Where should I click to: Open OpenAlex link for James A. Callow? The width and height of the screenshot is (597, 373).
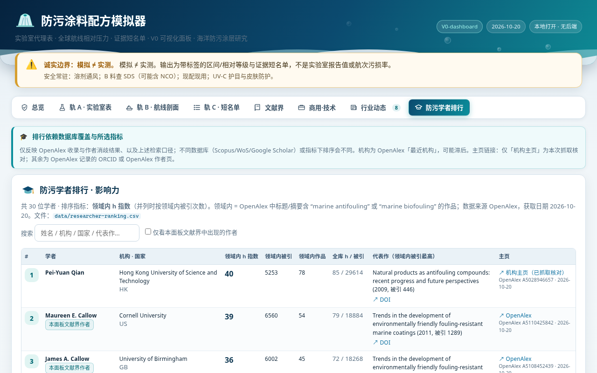point(515,359)
